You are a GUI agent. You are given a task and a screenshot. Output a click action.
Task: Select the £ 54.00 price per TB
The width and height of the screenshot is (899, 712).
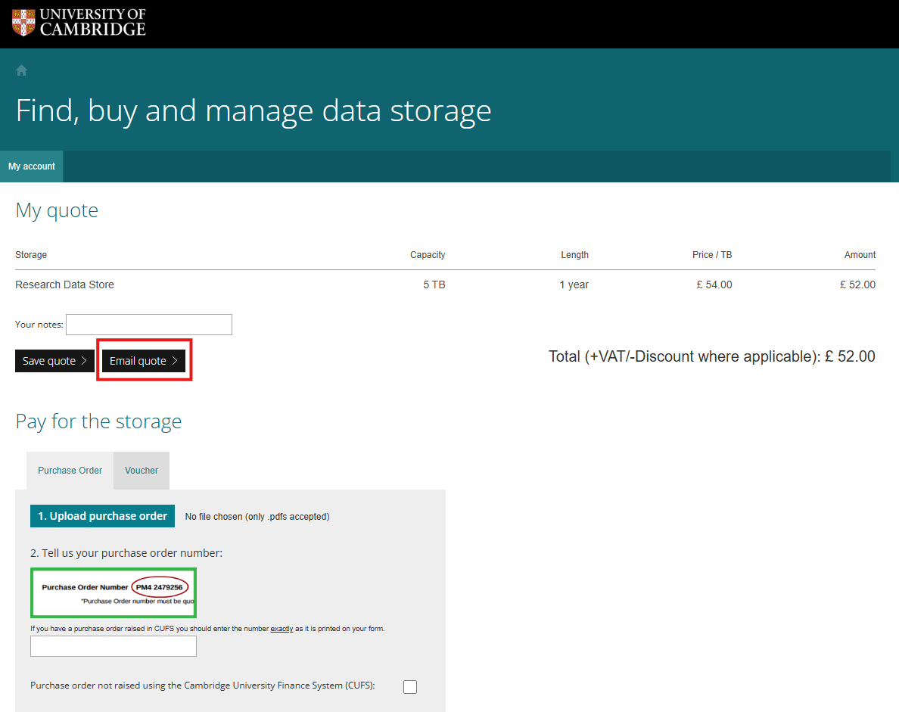tap(714, 285)
